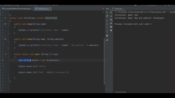
Task: Click line number 28 in the gutter
Action: click(2, 60)
